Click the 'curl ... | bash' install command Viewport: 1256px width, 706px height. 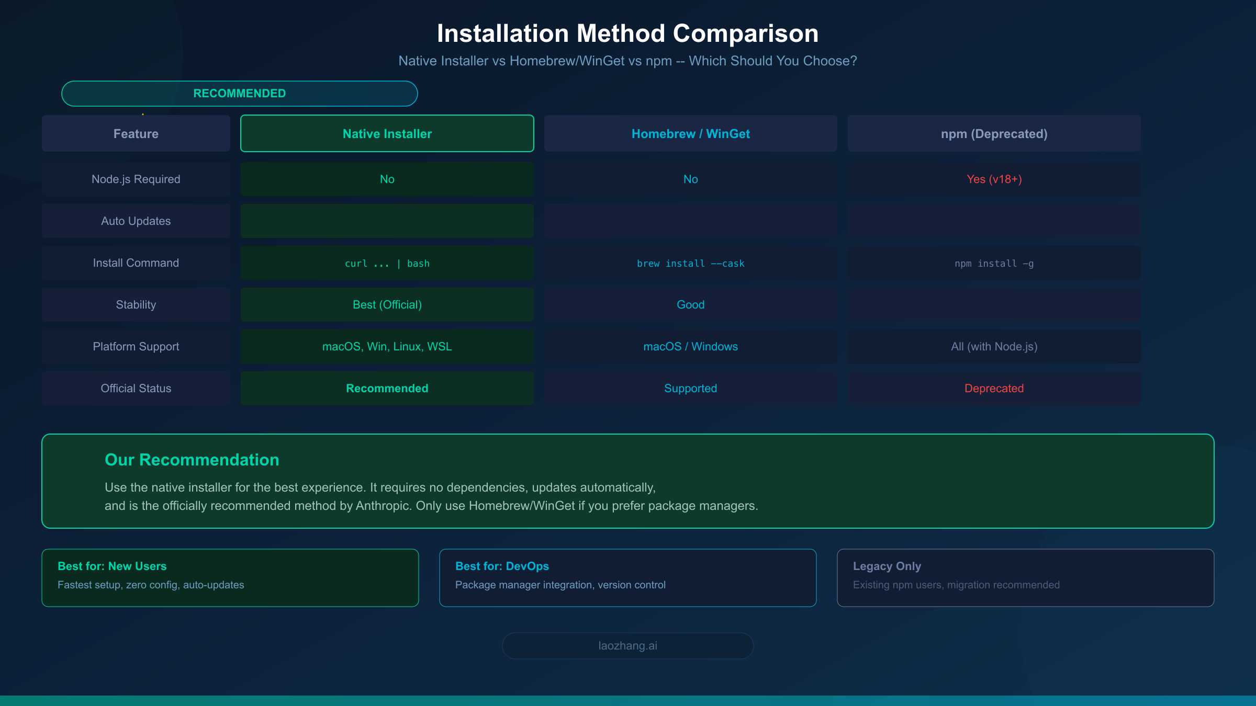coord(386,263)
